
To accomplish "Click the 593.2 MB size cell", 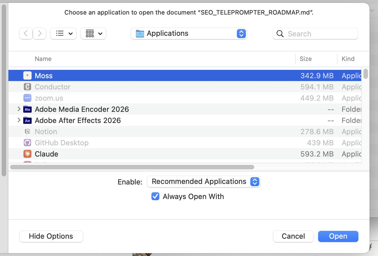I will coord(317,154).
